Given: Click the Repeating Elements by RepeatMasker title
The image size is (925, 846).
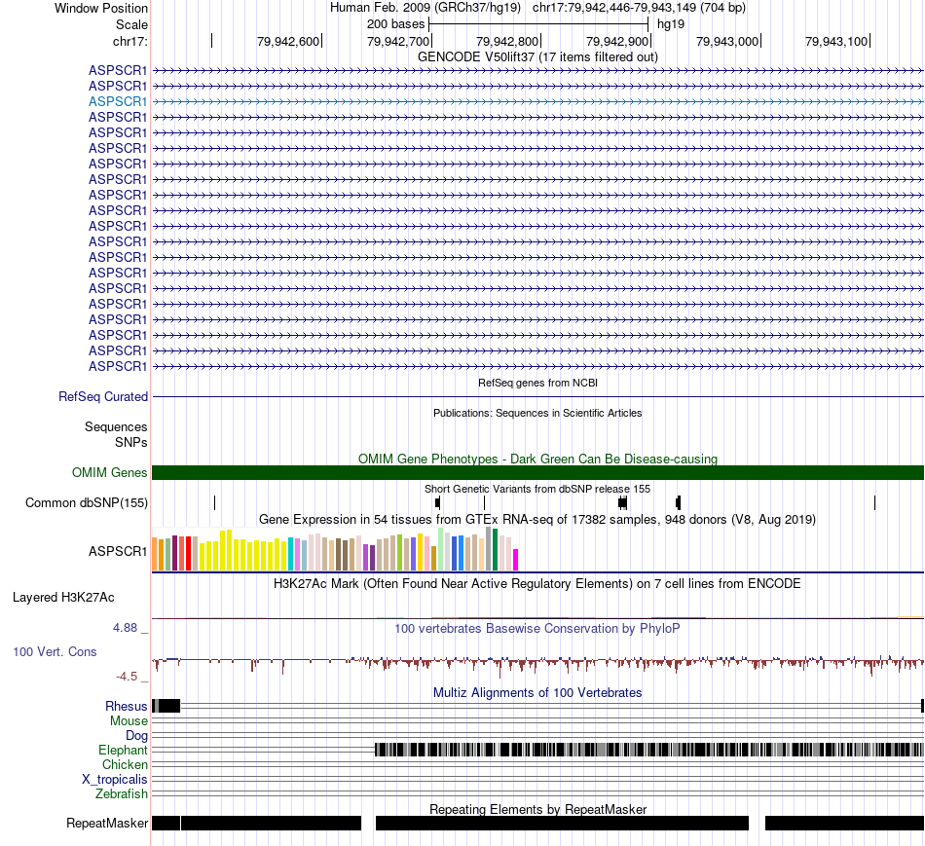Looking at the screenshot, I should (537, 809).
